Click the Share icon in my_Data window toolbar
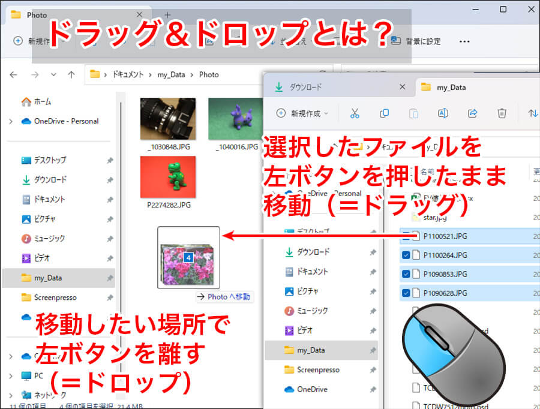Viewport: 540px width, 409px height. 473,113
